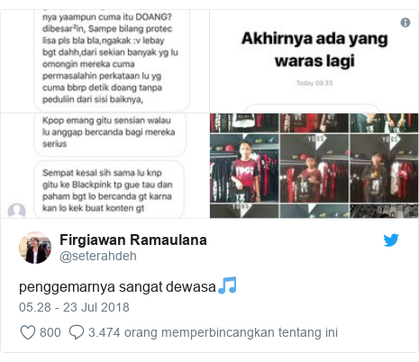Open 3.474 orang memperbincangkan tentang ini link

pyautogui.click(x=213, y=332)
